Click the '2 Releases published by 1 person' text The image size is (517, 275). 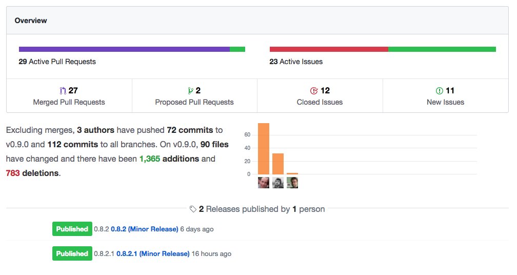[x=262, y=209]
